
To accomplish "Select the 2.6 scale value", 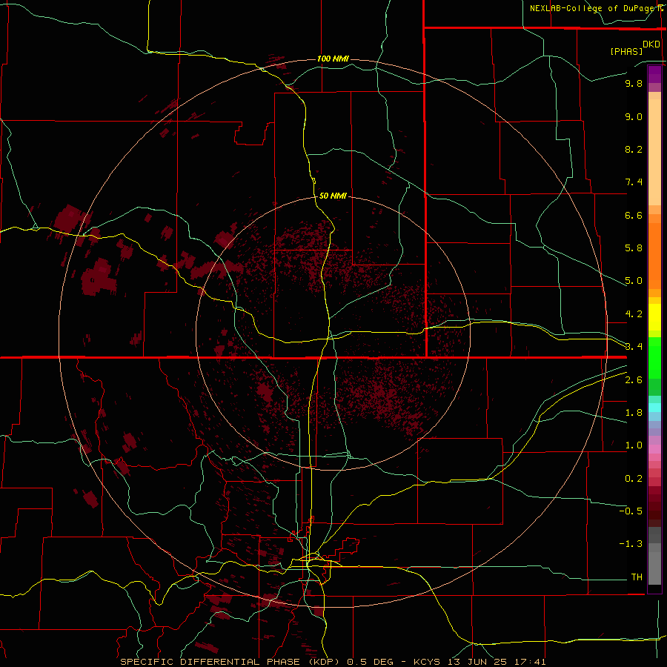I will coord(634,380).
